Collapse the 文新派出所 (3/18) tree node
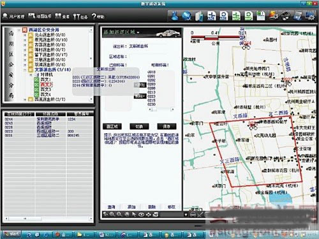The height and width of the screenshot is (239, 319). pyautogui.click(x=25, y=69)
